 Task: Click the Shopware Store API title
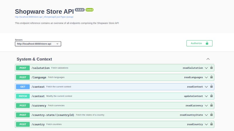point(44,12)
